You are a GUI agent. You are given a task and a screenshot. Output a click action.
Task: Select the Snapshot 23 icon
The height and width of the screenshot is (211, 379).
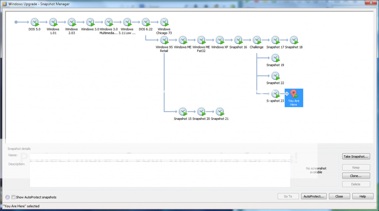(x=275, y=94)
